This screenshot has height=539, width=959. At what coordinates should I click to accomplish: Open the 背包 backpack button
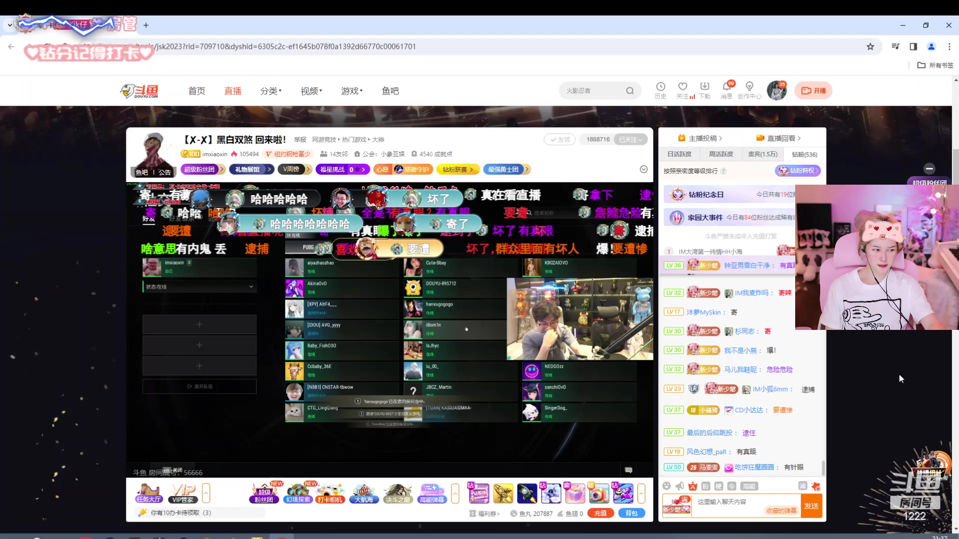click(631, 513)
